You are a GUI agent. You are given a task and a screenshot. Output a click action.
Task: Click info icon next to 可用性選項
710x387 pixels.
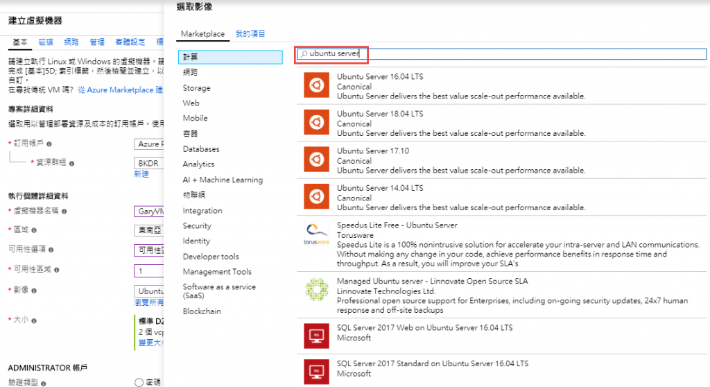tap(51, 250)
